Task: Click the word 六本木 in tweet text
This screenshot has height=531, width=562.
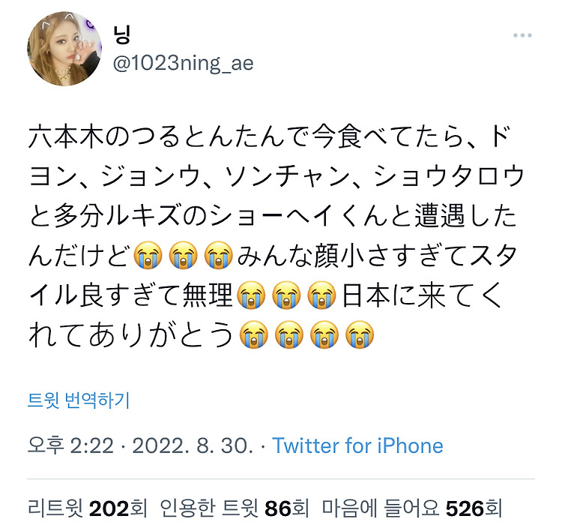Action: pos(66,137)
